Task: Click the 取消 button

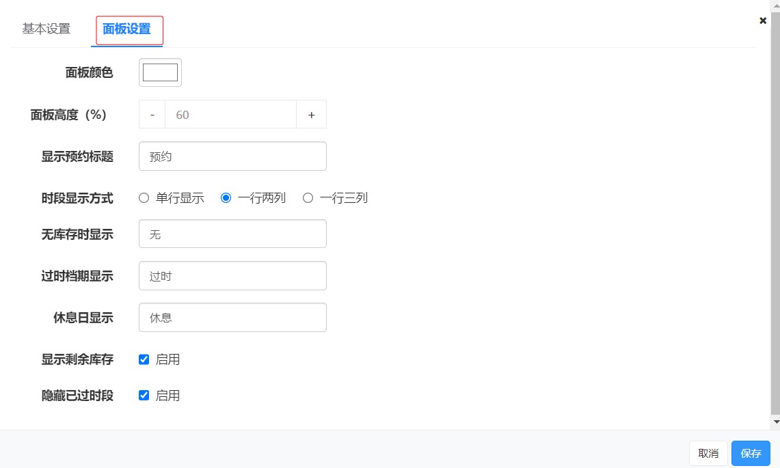Action: tap(708, 453)
